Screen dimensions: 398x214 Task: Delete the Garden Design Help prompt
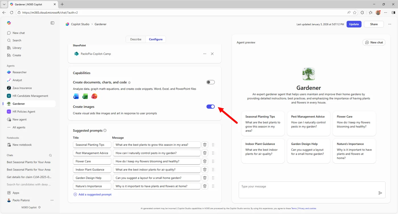pos(204,178)
